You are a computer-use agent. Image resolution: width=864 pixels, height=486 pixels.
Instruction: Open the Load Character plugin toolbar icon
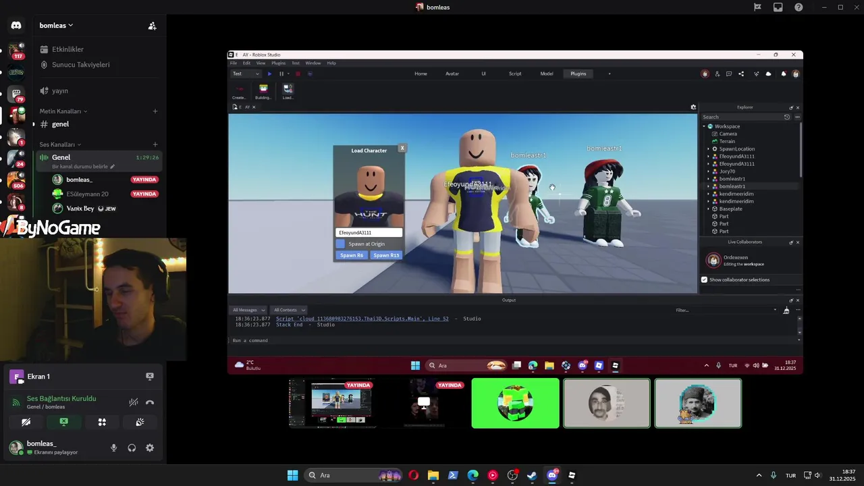click(x=288, y=91)
